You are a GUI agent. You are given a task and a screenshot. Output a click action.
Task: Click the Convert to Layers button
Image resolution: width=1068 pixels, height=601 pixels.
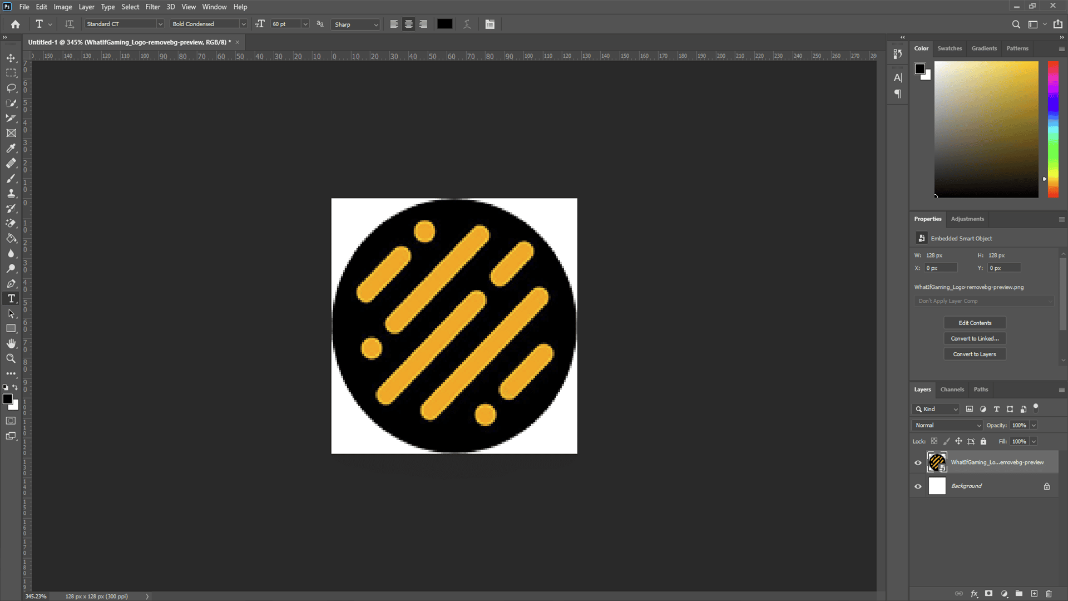coord(975,354)
